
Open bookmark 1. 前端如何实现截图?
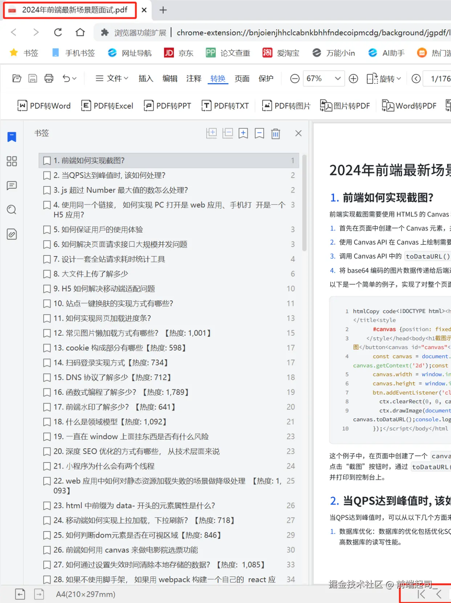click(x=168, y=161)
